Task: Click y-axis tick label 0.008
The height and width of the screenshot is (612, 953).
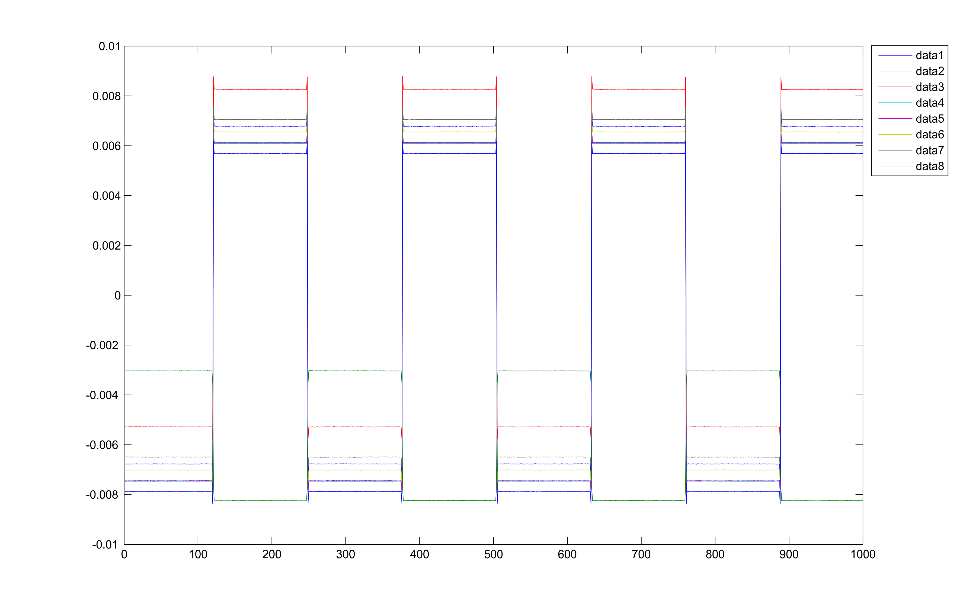Action: point(107,96)
